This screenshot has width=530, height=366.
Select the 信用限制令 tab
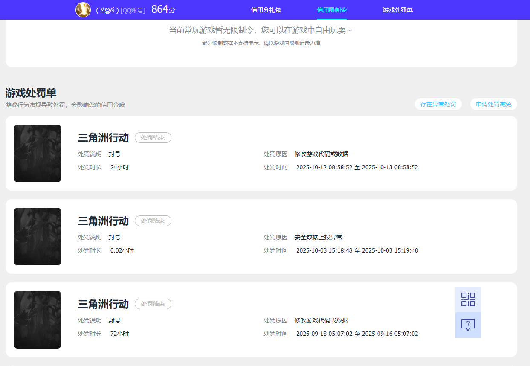pos(332,10)
